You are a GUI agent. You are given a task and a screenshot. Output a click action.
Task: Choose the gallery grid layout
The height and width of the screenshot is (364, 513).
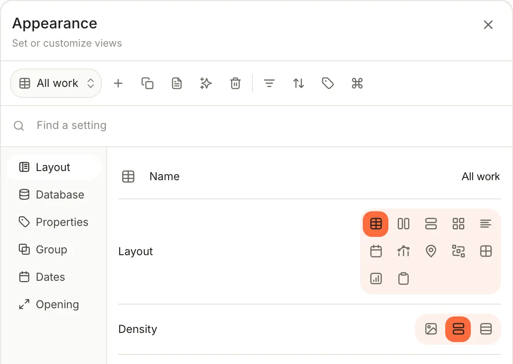point(458,224)
